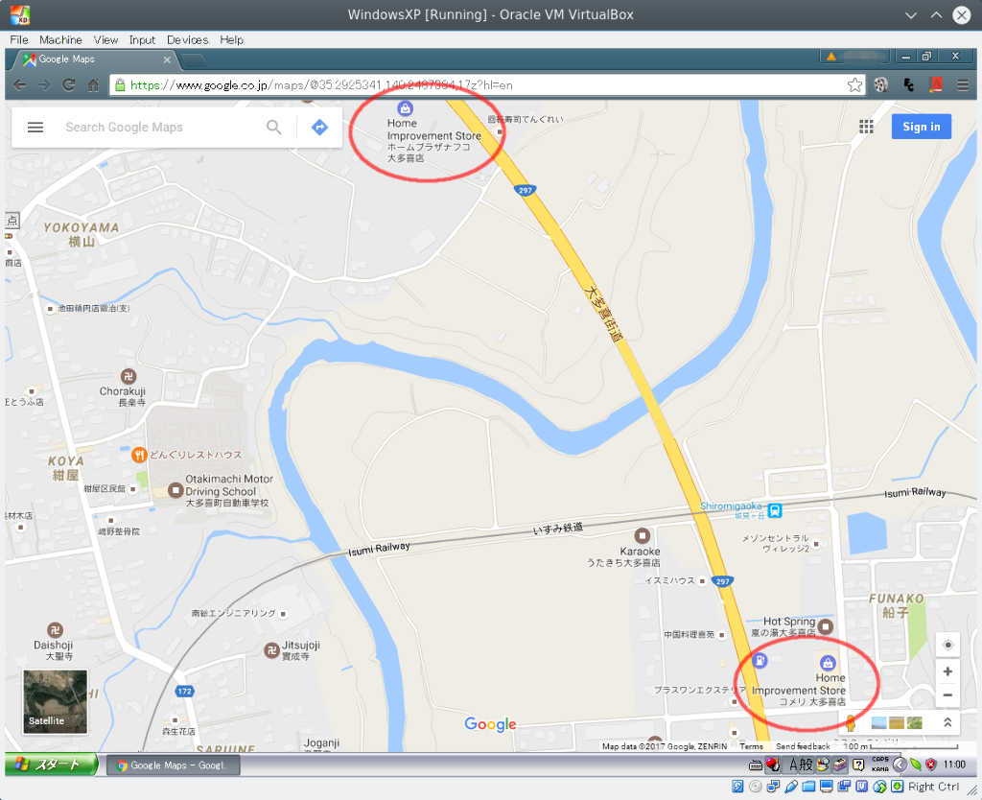Click the film reel extension icon
The width and height of the screenshot is (982, 800).
click(881, 85)
